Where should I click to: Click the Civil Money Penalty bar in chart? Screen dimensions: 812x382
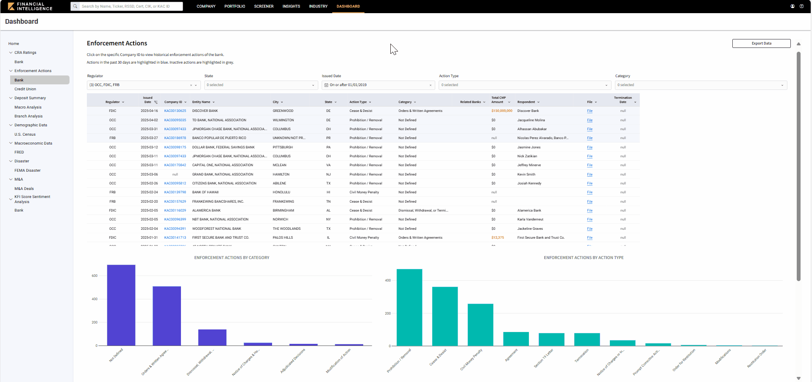481,325
